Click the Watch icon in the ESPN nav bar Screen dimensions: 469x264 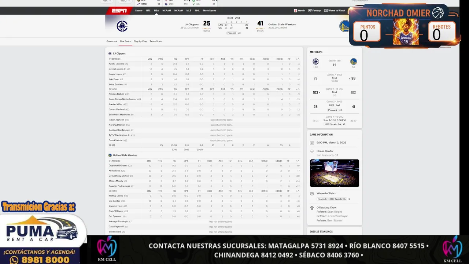coord(296,11)
